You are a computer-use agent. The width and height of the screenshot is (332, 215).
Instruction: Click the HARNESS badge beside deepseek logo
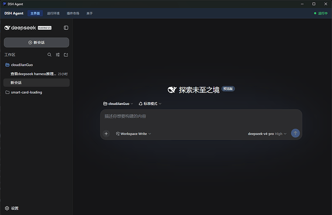[x=45, y=28]
